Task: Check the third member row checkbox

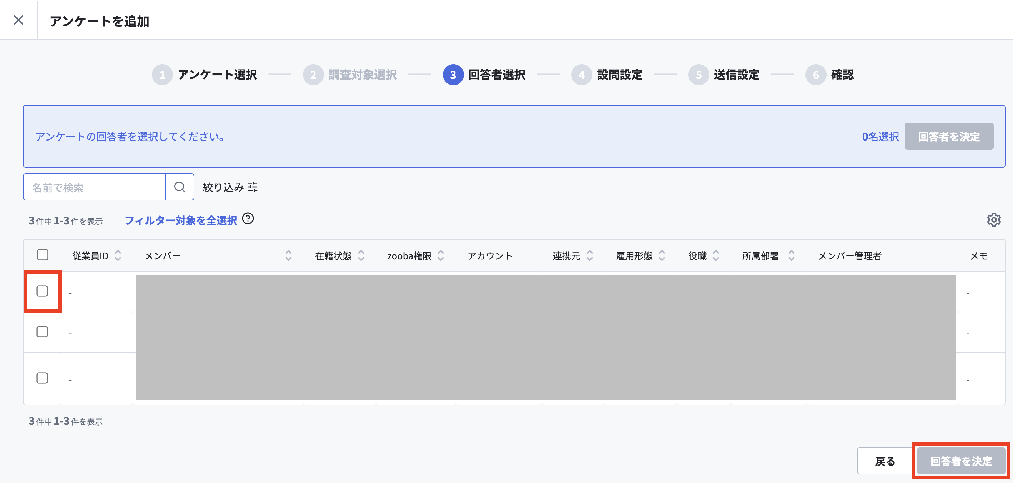Action: [42, 378]
